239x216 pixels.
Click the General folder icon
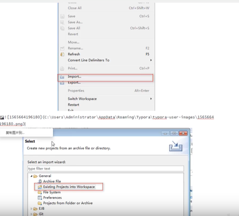click(x=35, y=176)
